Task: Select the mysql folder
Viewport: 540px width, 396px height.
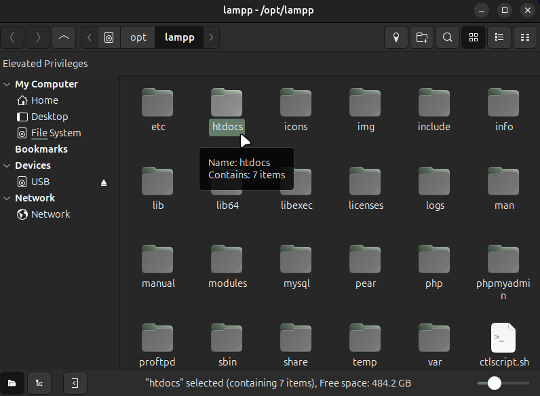Action: point(296,267)
